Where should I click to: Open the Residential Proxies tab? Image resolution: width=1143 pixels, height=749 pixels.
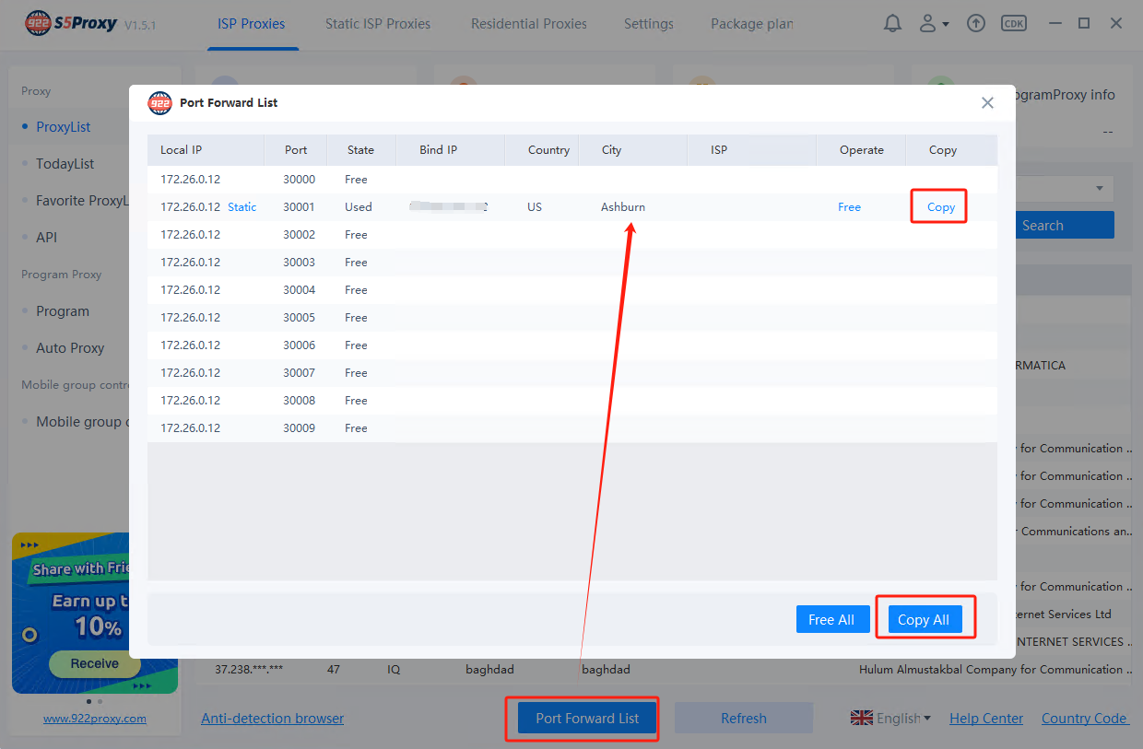[529, 24]
